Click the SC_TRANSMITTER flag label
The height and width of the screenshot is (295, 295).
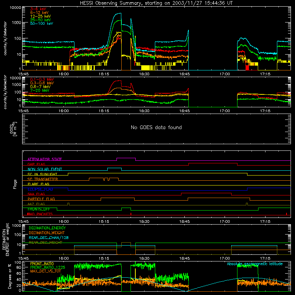click(x=42, y=179)
